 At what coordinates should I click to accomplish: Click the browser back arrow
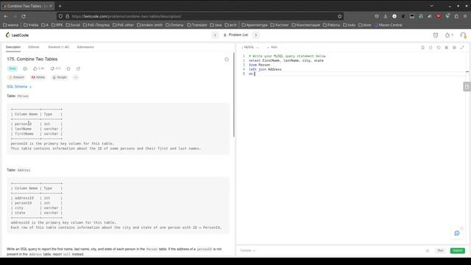[6, 16]
